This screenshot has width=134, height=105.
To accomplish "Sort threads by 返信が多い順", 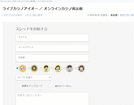I will coord(126,15).
